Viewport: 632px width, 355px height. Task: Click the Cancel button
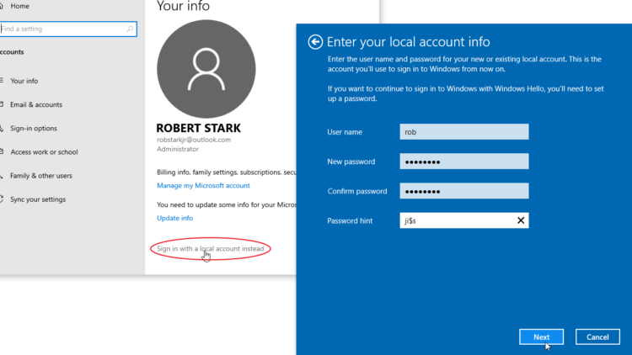click(x=597, y=336)
